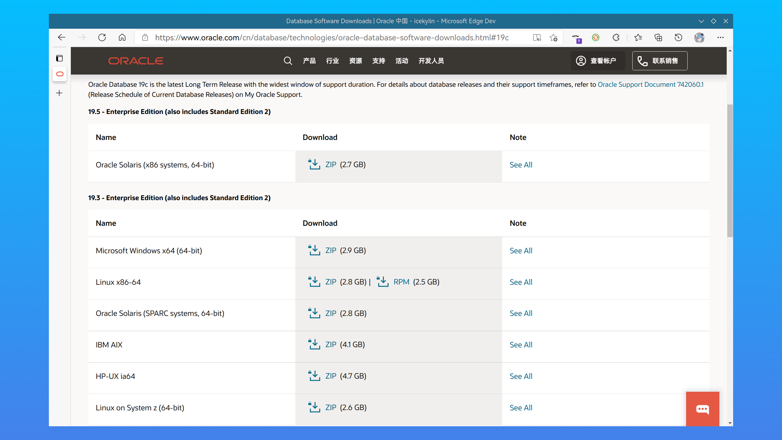Click the 联系销售 button

coord(660,61)
